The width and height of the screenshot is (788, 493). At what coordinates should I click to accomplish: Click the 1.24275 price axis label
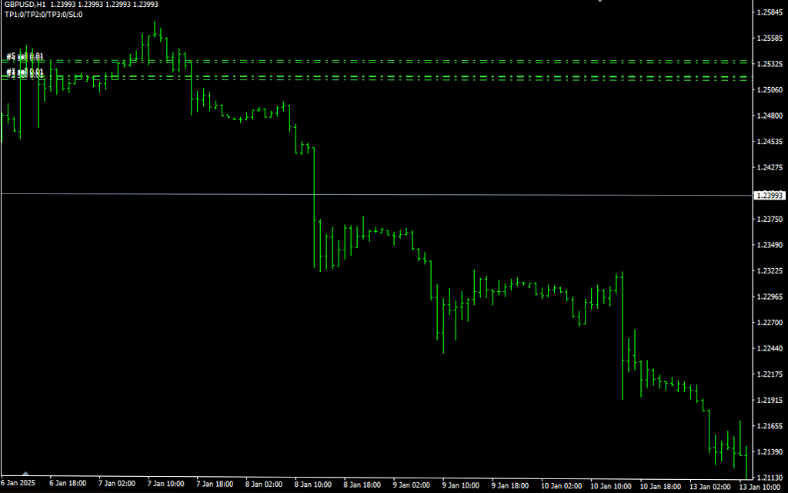pos(770,167)
